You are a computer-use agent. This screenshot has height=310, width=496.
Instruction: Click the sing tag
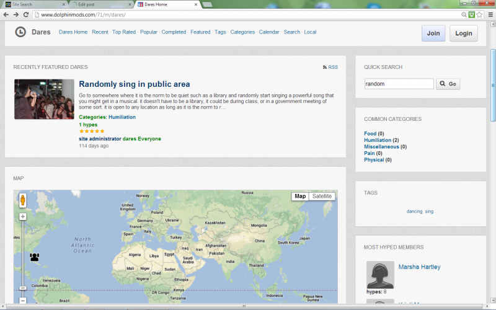[429, 211]
